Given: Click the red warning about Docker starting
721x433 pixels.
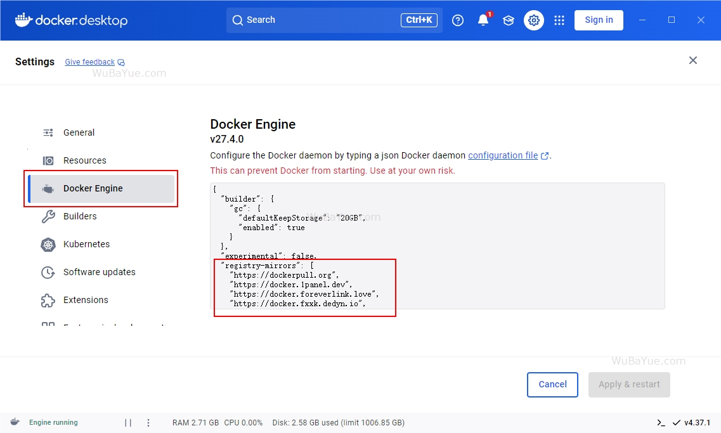Looking at the screenshot, I should [332, 171].
